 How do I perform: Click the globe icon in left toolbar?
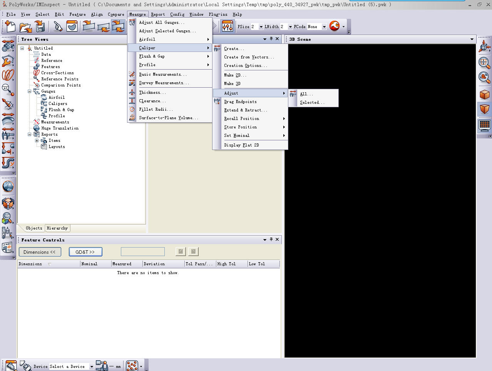(8, 186)
